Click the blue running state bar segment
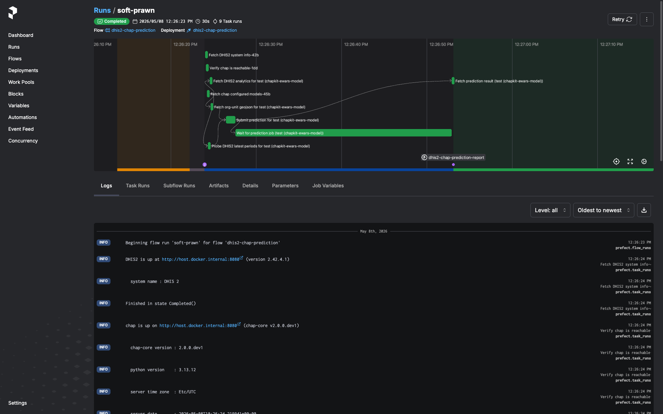The height and width of the screenshot is (414, 663). coord(329,170)
